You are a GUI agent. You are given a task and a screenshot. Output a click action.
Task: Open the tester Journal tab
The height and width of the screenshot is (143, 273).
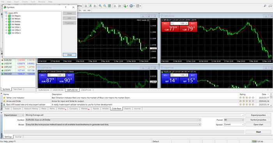point(18,137)
